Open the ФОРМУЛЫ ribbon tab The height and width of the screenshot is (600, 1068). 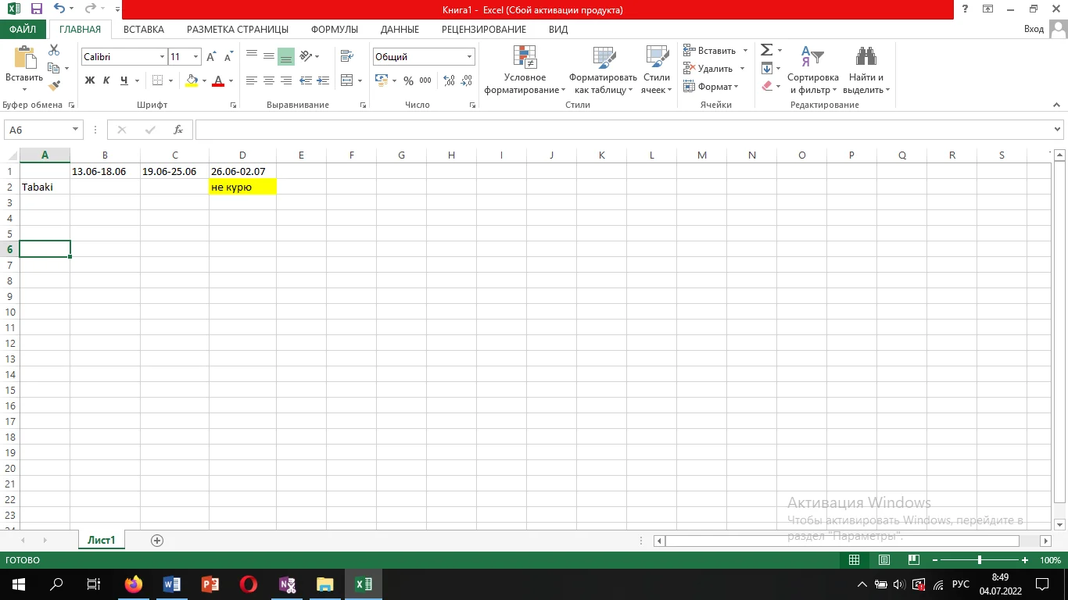coord(334,29)
